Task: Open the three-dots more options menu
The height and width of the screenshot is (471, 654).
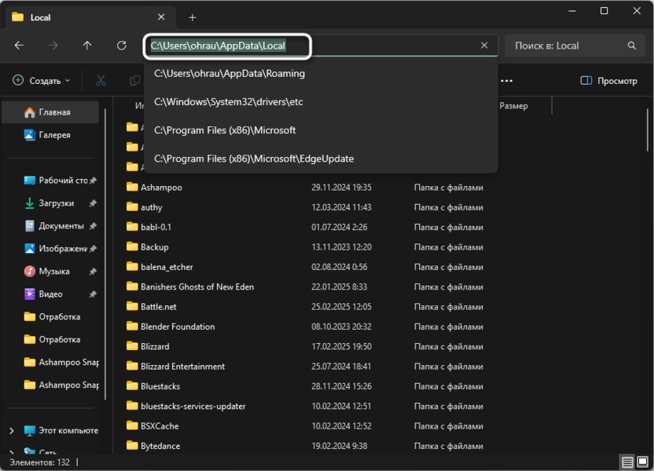Action: (507, 80)
